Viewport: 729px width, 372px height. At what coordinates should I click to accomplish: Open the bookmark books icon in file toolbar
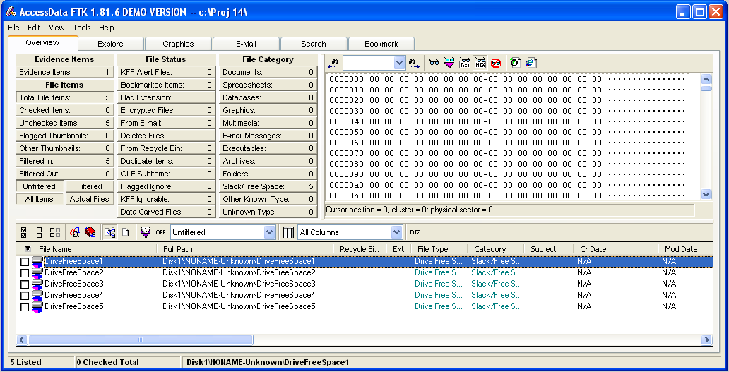tap(90, 232)
